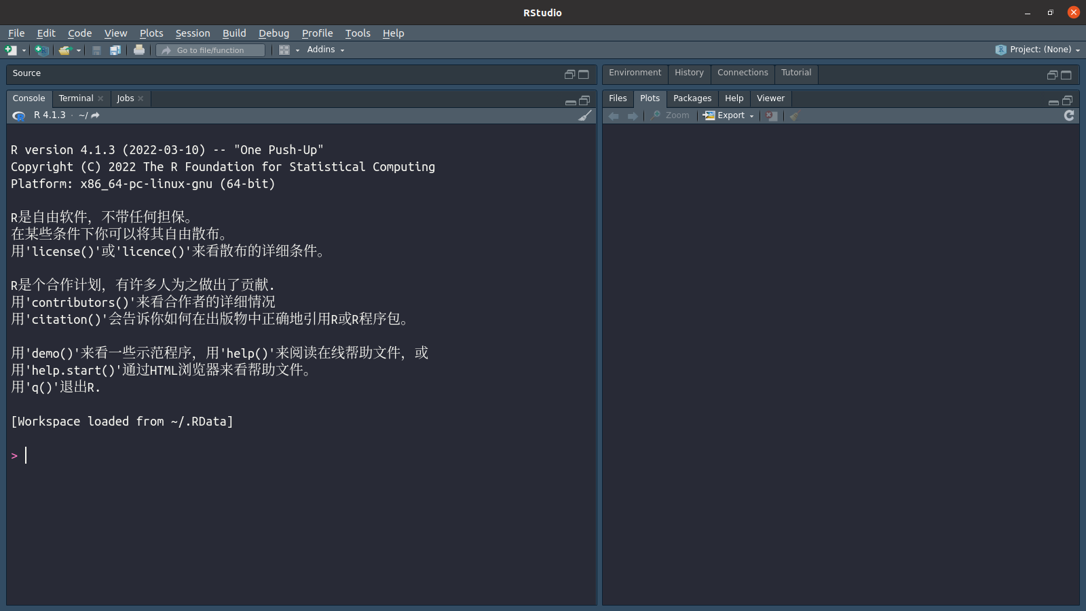
Task: Open the Edit menu
Action: pyautogui.click(x=46, y=33)
